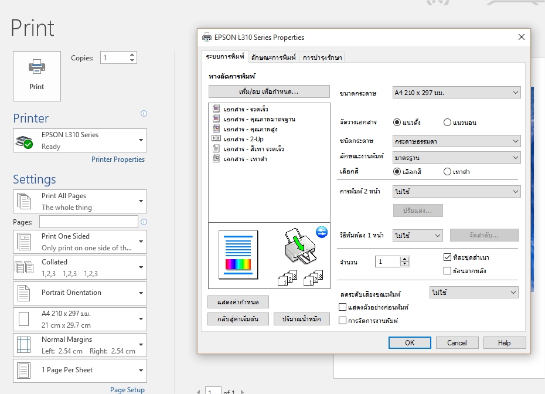The image size is (545, 394).
Task: Confirm the dialog with OK
Action: coord(410,342)
